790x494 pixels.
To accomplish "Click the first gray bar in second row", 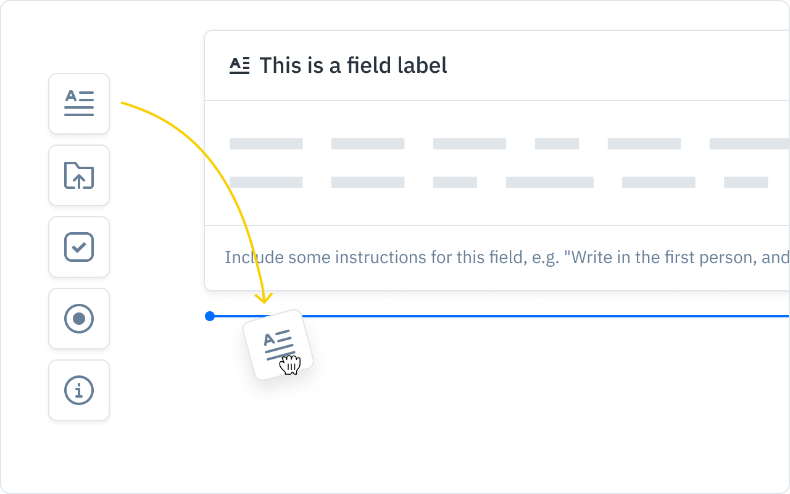I will click(266, 182).
